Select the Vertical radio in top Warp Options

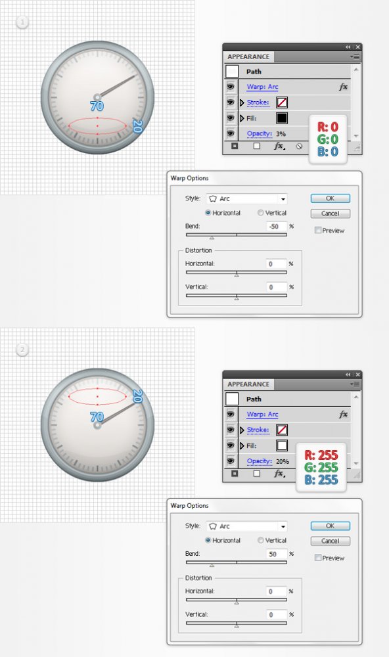(x=261, y=213)
